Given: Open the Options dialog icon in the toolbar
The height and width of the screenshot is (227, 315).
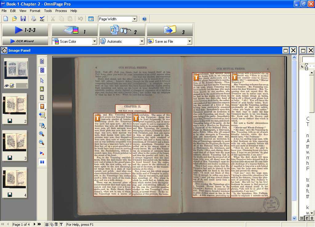Looking at the screenshot, I should point(91,19).
